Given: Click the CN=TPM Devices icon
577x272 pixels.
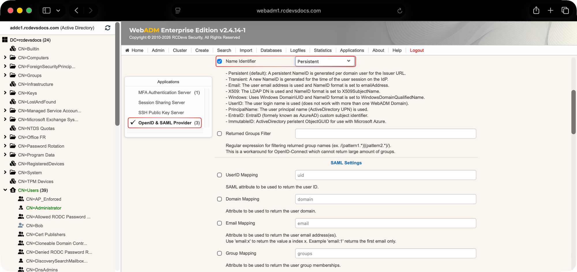Looking at the screenshot, I should (13, 181).
